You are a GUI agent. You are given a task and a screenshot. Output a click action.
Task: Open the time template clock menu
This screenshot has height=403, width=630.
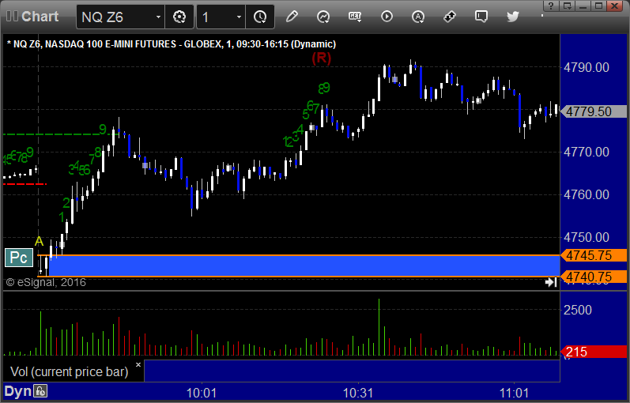coord(260,17)
